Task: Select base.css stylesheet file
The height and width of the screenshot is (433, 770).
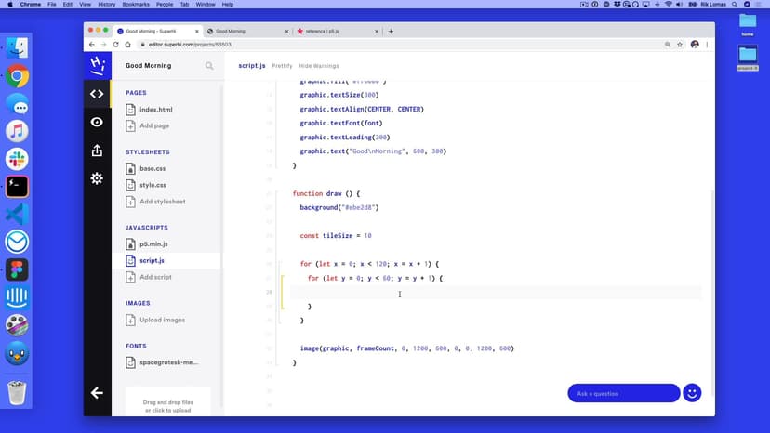Action: coord(153,168)
